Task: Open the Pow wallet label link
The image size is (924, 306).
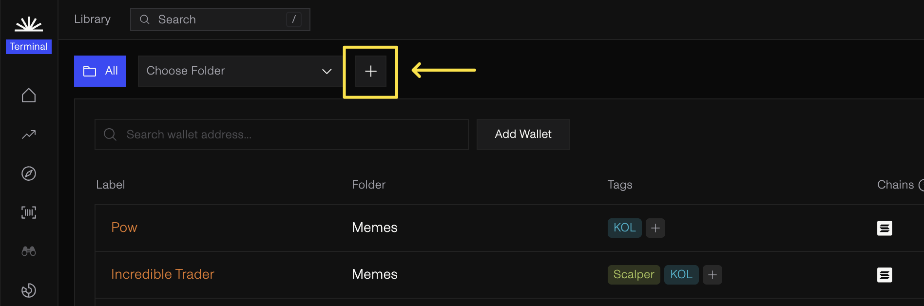Action: point(124,228)
